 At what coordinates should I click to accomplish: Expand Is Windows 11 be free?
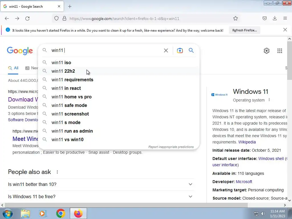[101, 197]
